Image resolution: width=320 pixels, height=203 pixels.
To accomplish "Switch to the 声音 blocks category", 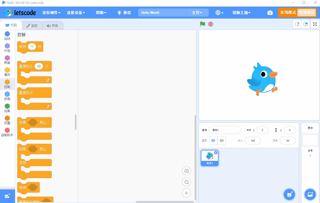I will click(x=7, y=60).
